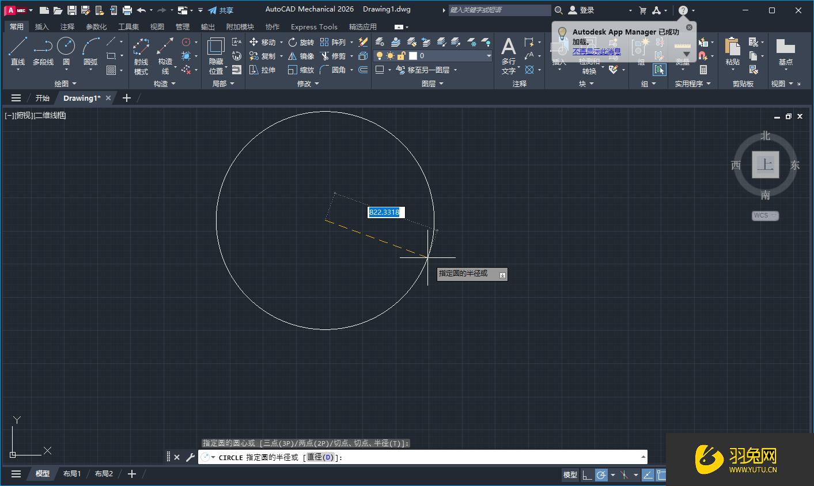Image resolution: width=814 pixels, height=486 pixels.
Task: Select the 圆 (Circle) tool
Action: pos(65,45)
